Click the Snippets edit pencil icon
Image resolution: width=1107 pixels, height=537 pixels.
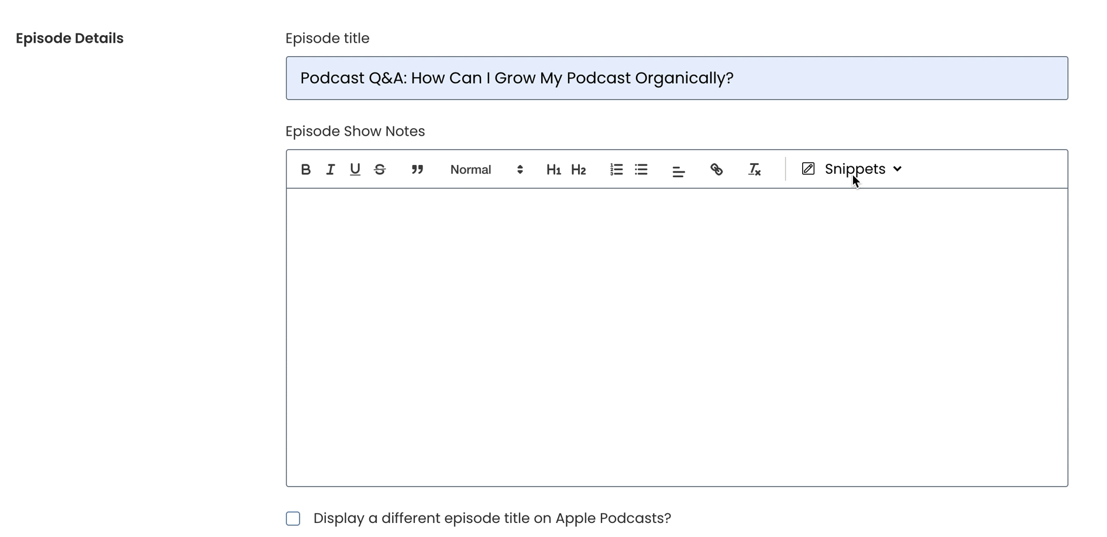coord(808,169)
